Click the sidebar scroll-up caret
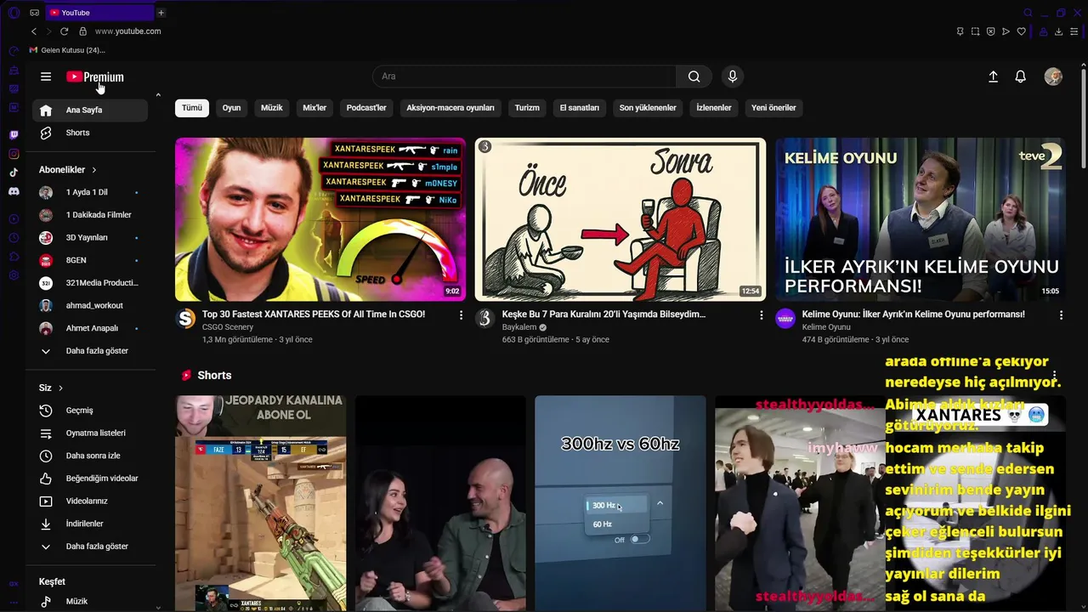 coord(158,94)
